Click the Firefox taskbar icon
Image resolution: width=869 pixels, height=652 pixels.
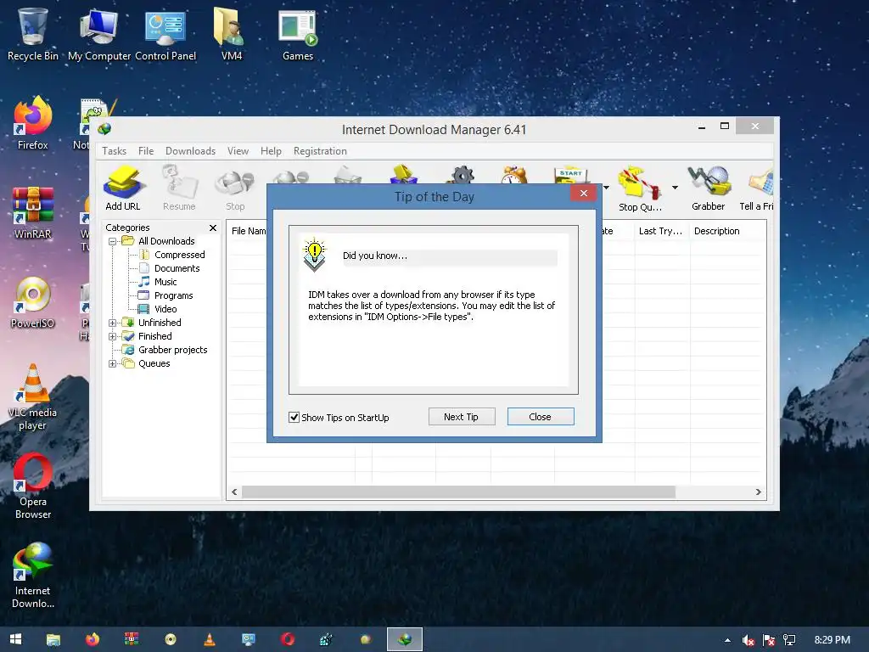click(x=93, y=639)
